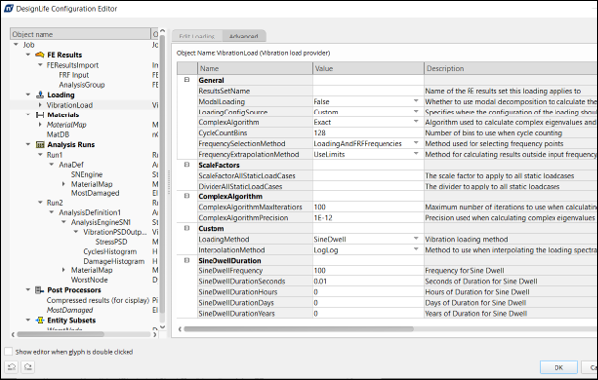Select AnalysisGroup in the tree

pyautogui.click(x=82, y=85)
